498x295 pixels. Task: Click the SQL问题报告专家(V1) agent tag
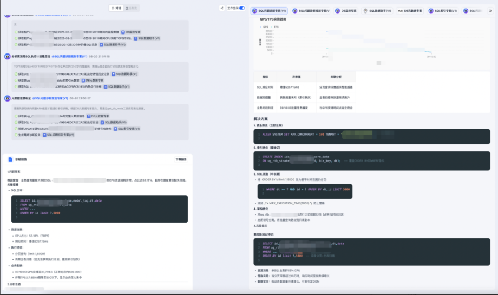coord(58,135)
